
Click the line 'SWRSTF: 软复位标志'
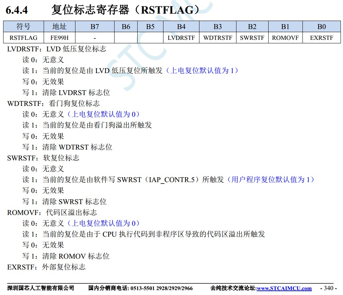click(x=43, y=158)
